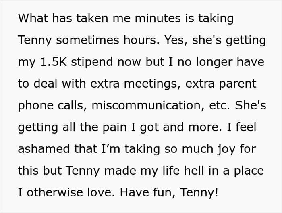Click the word "place"
This screenshot has width=282, height=213.
coord(248,171)
